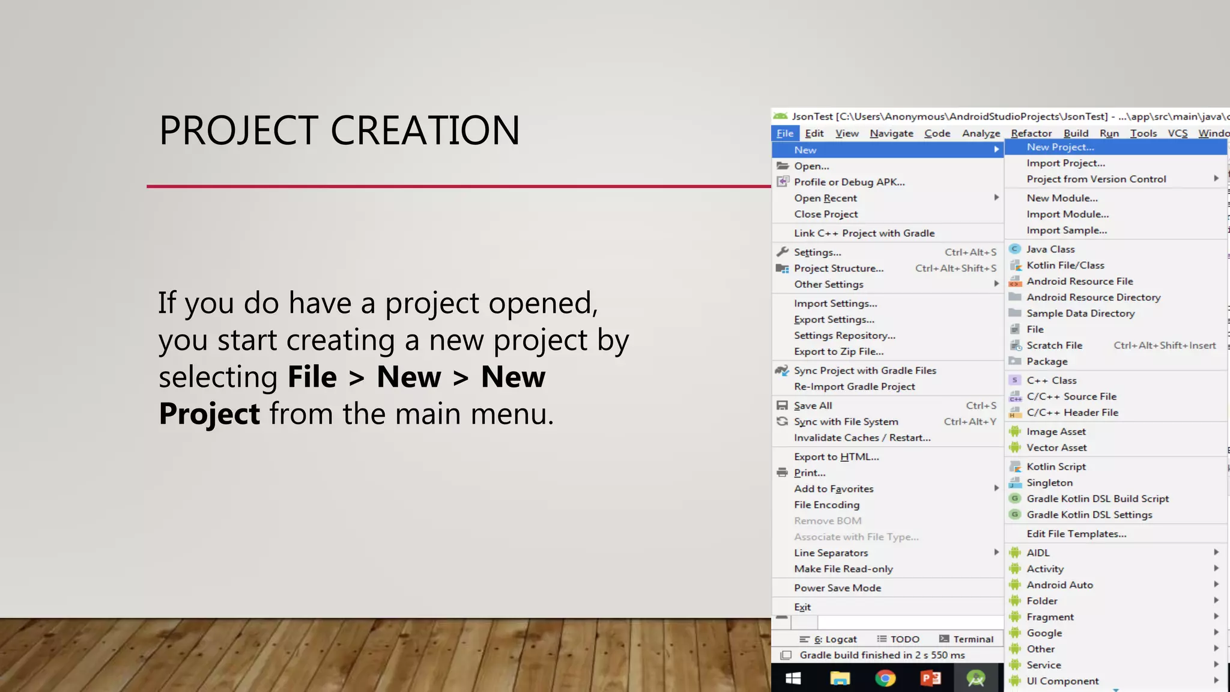Image resolution: width=1230 pixels, height=692 pixels.
Task: Click the Package icon
Action: tap(1015, 361)
